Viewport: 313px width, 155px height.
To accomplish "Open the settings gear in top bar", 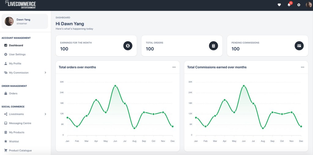I will [x=299, y=5].
